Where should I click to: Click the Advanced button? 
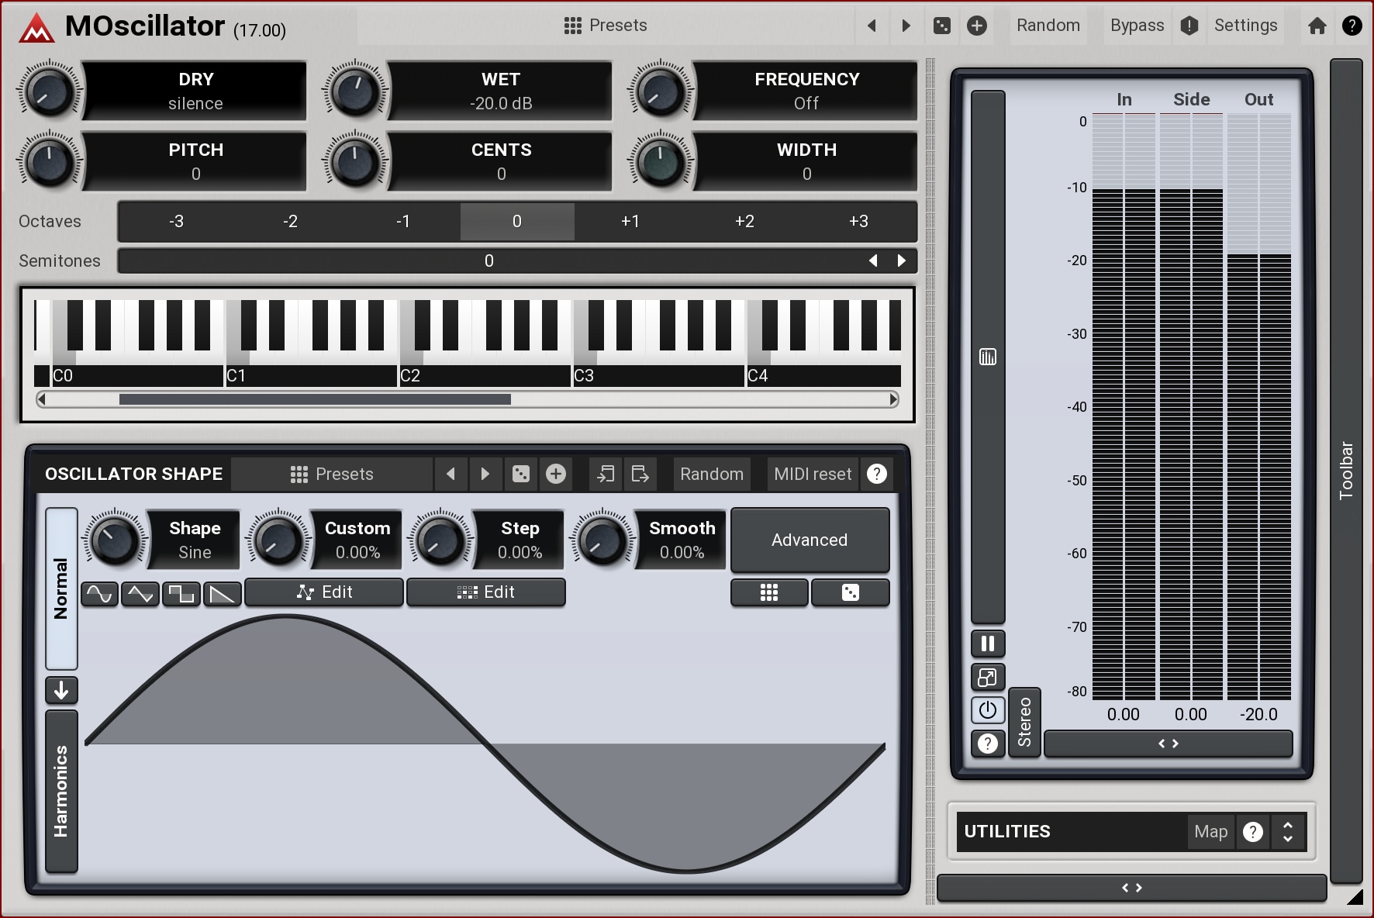(x=809, y=540)
